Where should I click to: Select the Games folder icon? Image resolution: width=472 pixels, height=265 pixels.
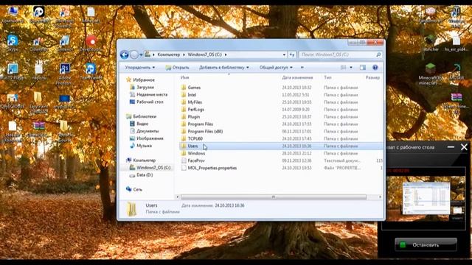tap(184, 88)
